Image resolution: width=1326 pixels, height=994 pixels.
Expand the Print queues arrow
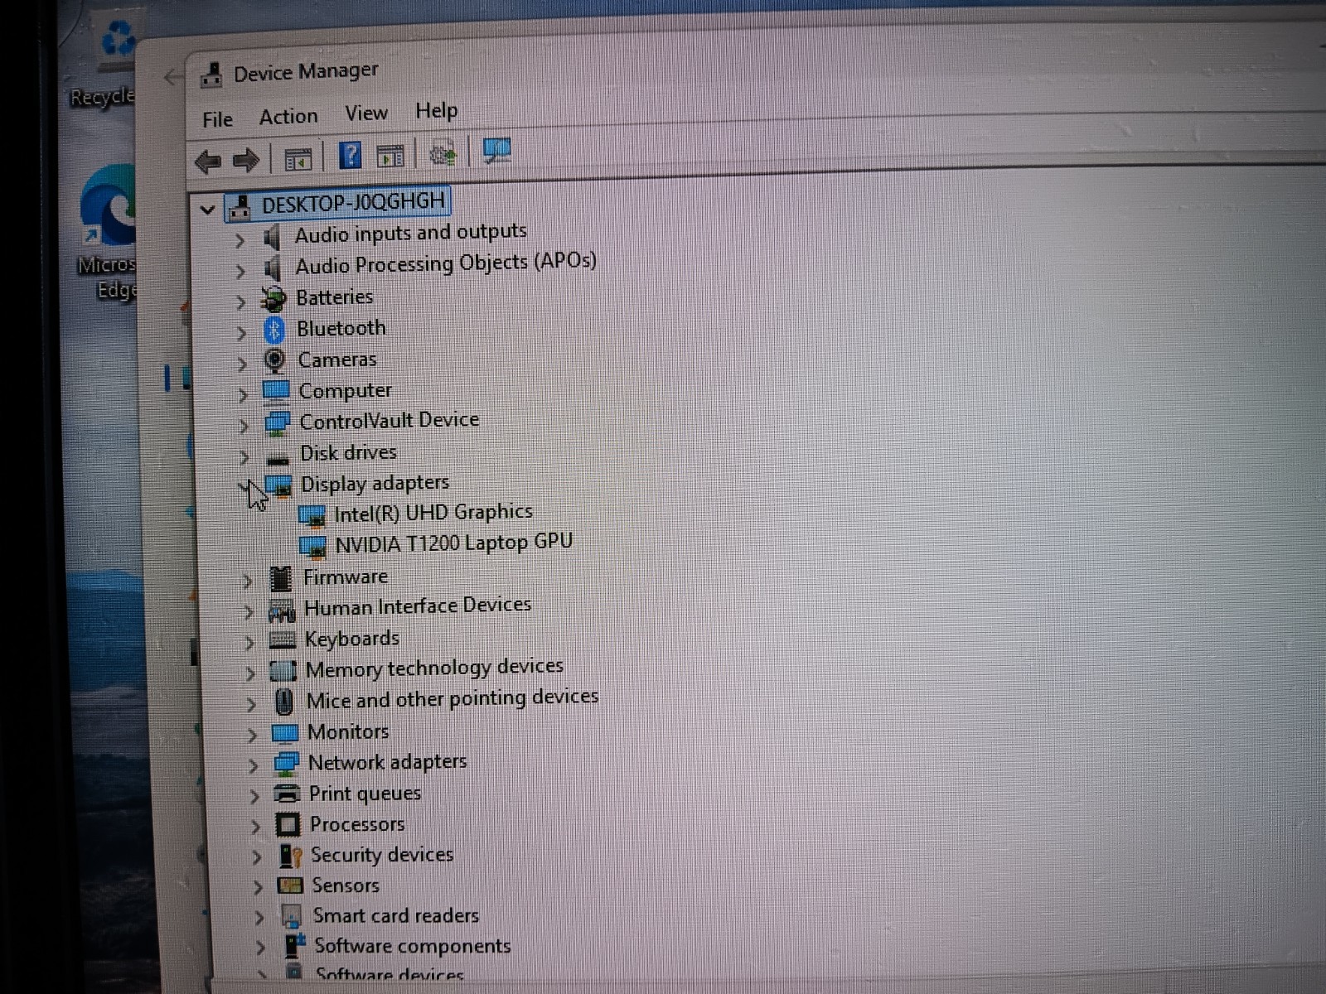254,797
